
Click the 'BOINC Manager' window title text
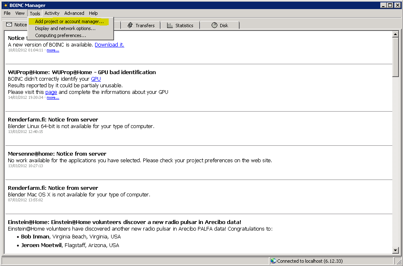[28, 5]
